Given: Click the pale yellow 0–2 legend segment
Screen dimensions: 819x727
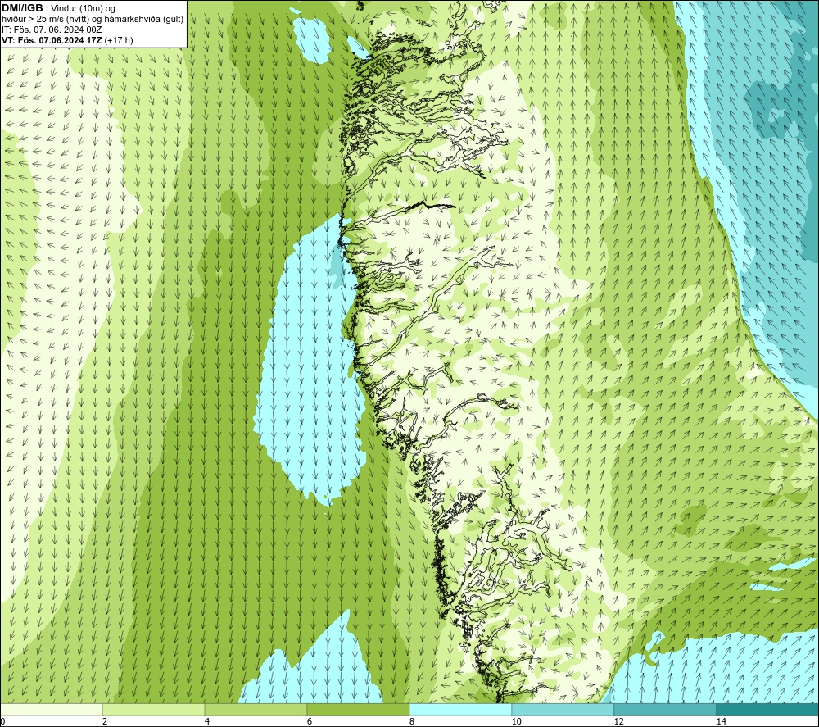Looking at the screenshot, I should pyautogui.click(x=51, y=710).
